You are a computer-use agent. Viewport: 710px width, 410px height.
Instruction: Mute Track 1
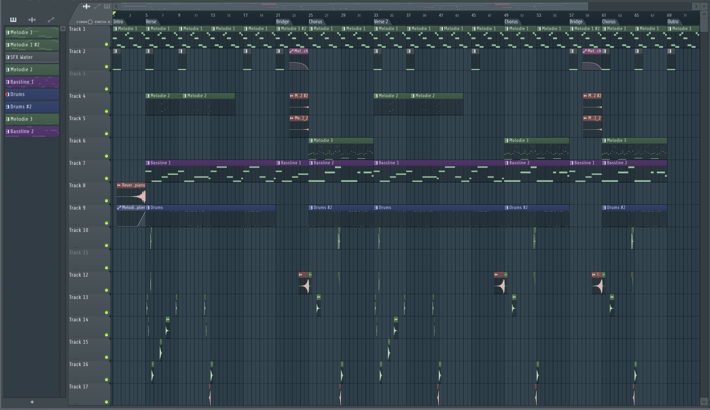pos(107,44)
